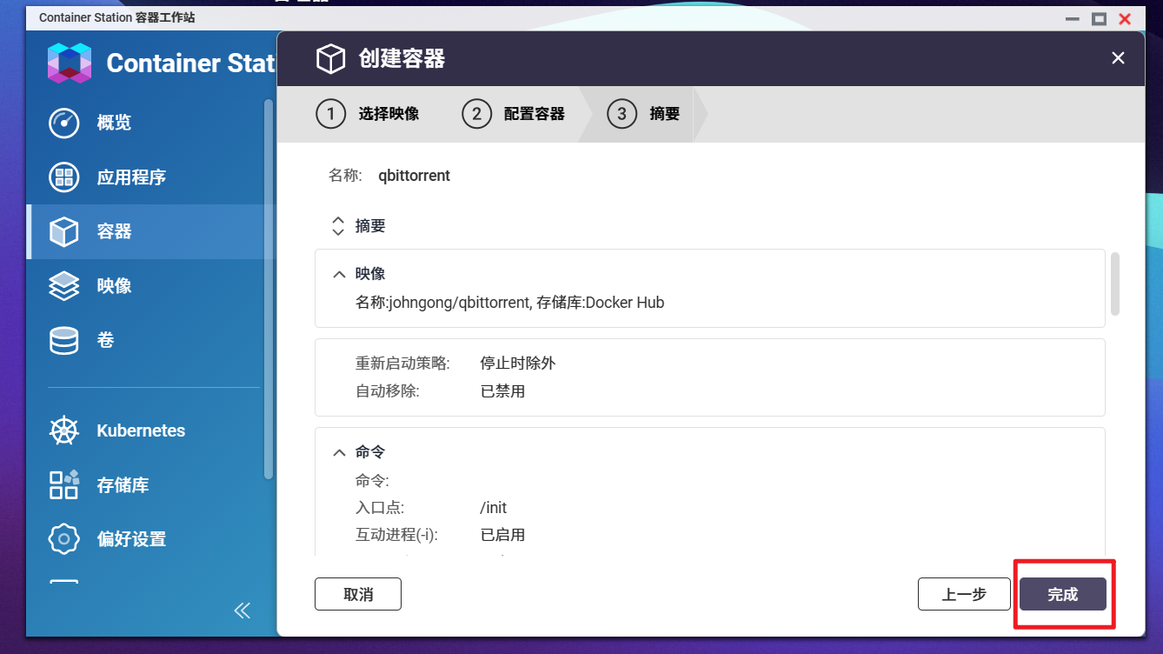Click the 重新启动策略 label

point(402,364)
